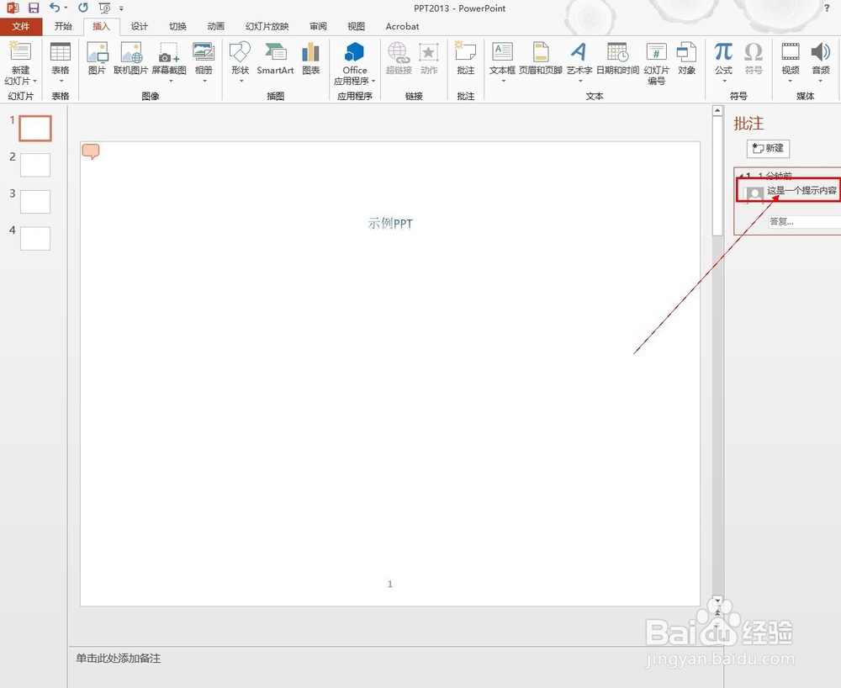Select slide 1 thumbnail
This screenshot has height=688, width=841.
pos(35,129)
